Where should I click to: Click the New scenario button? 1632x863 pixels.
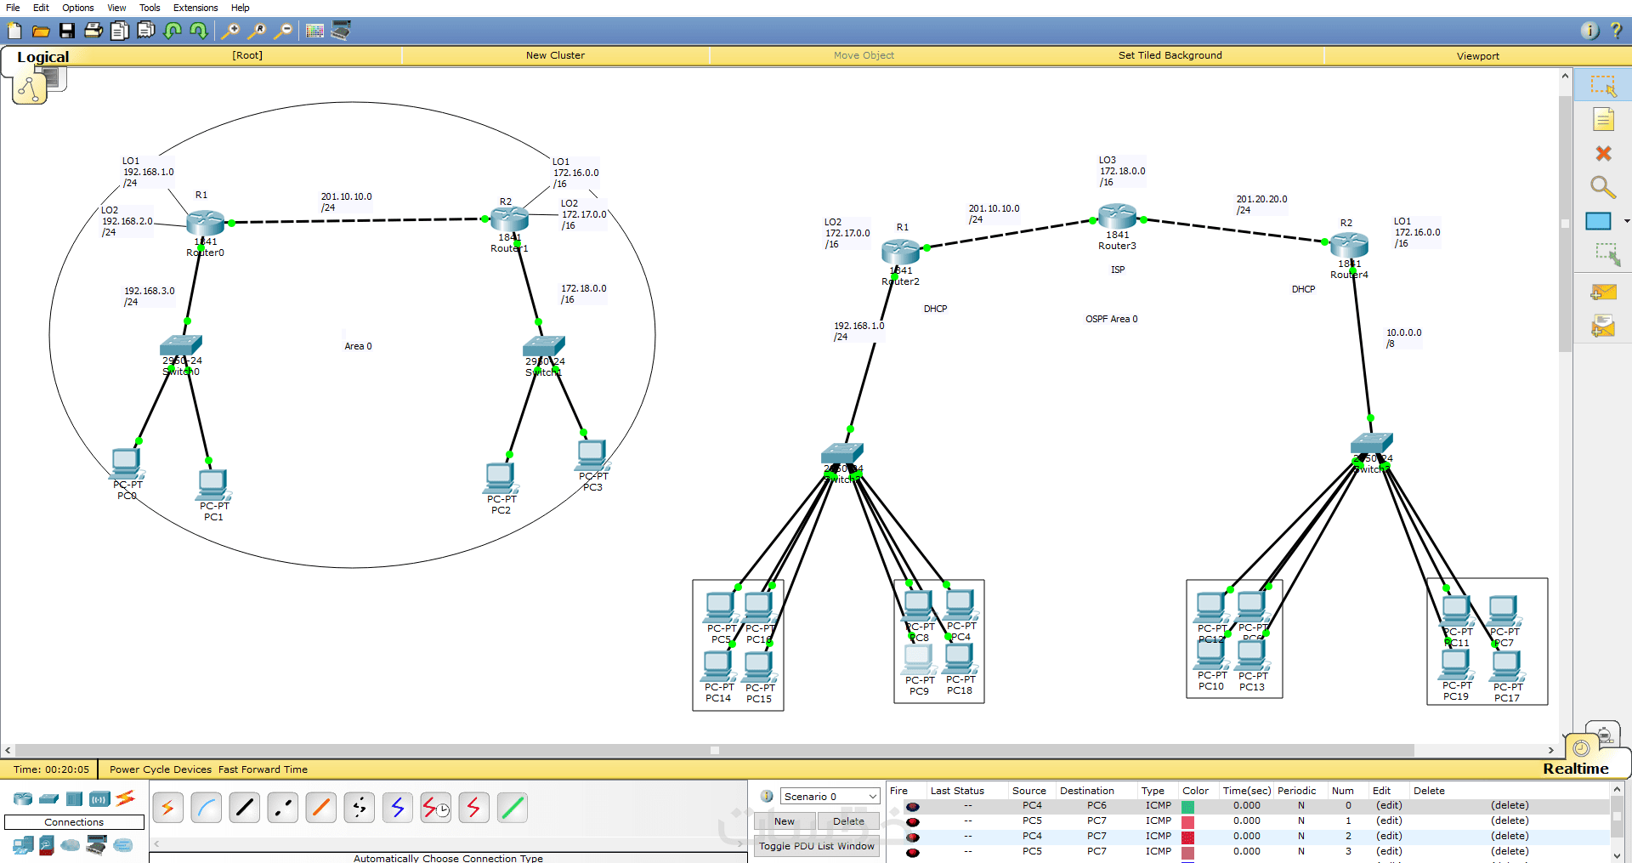point(785,821)
